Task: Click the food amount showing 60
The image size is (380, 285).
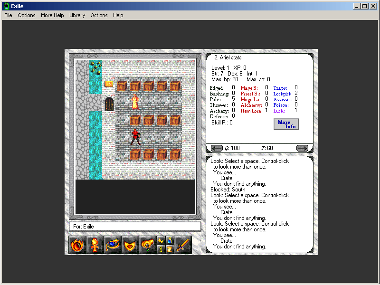Action: click(270, 148)
